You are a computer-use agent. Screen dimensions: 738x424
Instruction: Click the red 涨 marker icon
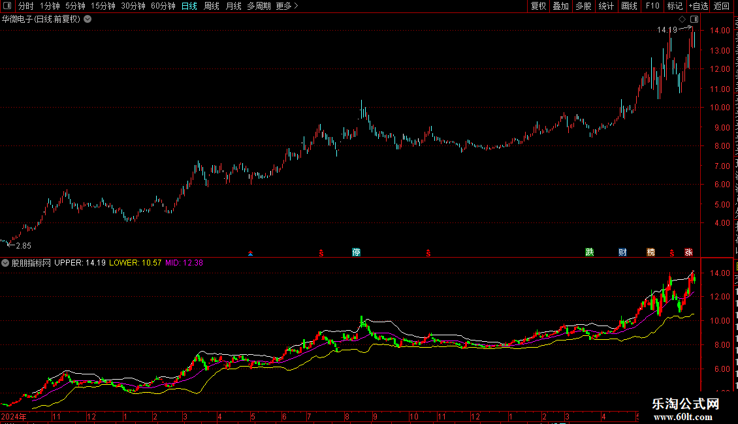[x=688, y=252]
